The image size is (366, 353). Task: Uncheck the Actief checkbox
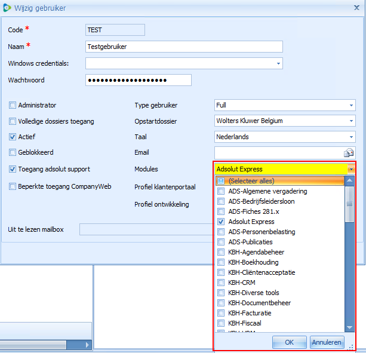coord(13,137)
